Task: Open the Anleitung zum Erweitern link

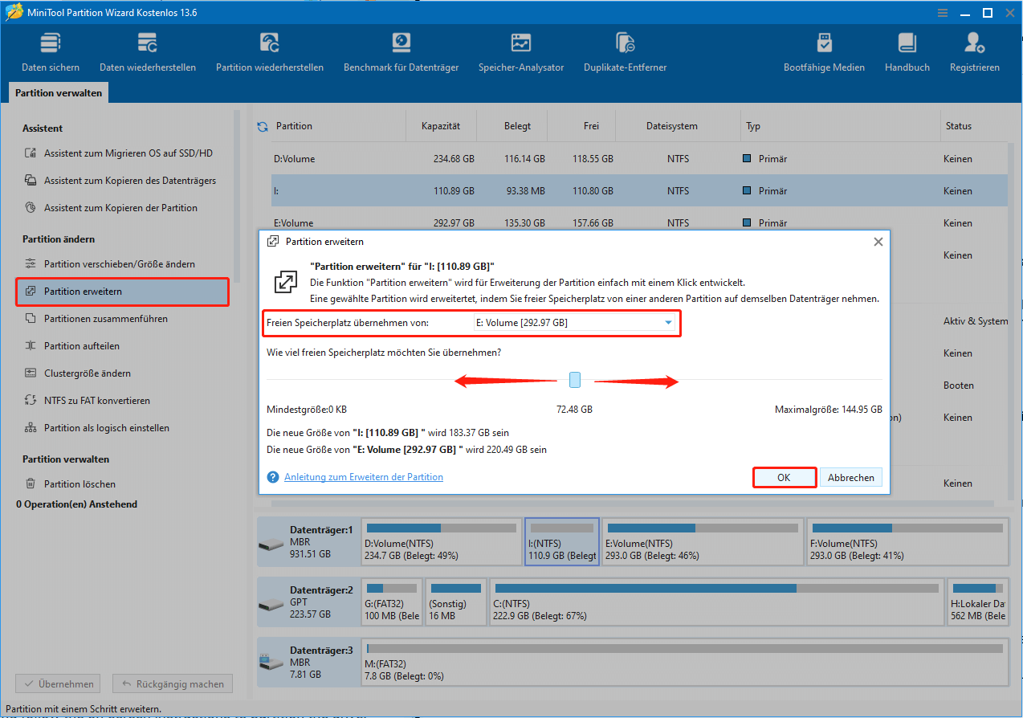Action: 363,476
